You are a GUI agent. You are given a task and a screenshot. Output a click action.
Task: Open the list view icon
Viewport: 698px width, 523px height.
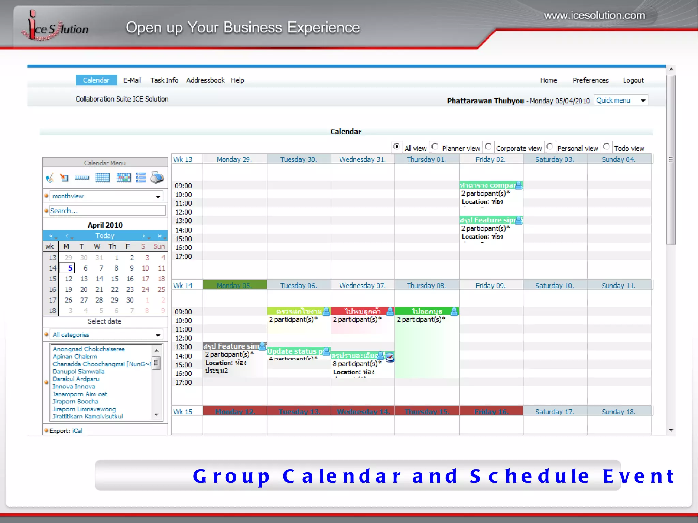tap(141, 178)
